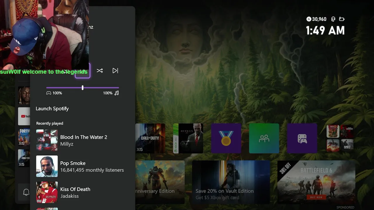This screenshot has height=210, width=374.
Task: Open the Save 20% on Vault Edition card
Action: click(x=231, y=182)
